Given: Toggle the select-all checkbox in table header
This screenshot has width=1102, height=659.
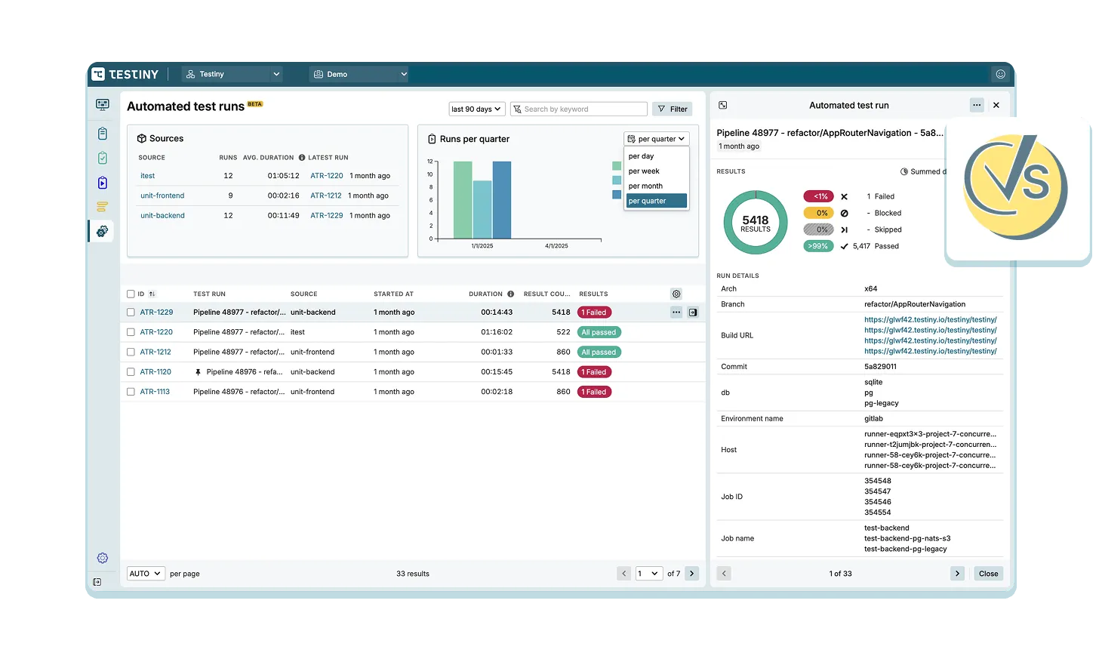Looking at the screenshot, I should click(131, 294).
